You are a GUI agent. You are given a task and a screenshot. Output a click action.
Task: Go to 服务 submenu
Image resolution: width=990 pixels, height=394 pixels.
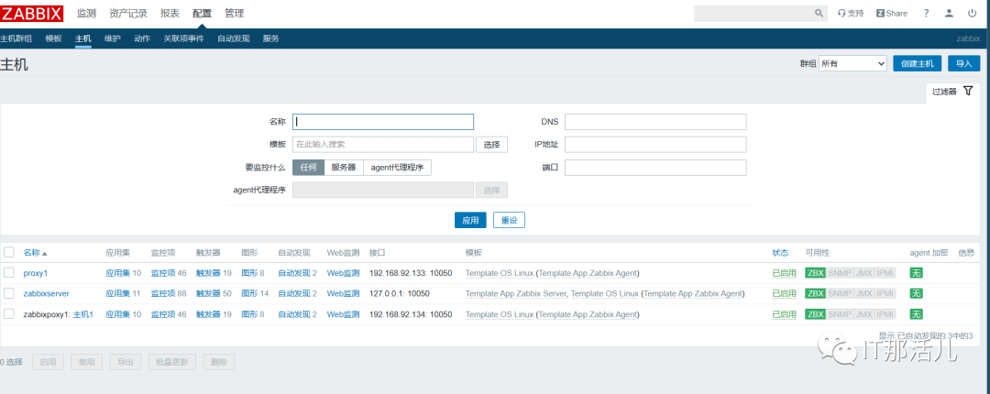pyautogui.click(x=270, y=38)
